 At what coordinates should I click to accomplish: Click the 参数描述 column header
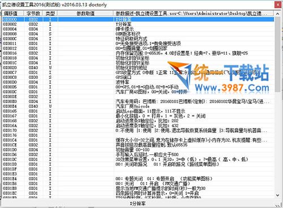(194, 14)
